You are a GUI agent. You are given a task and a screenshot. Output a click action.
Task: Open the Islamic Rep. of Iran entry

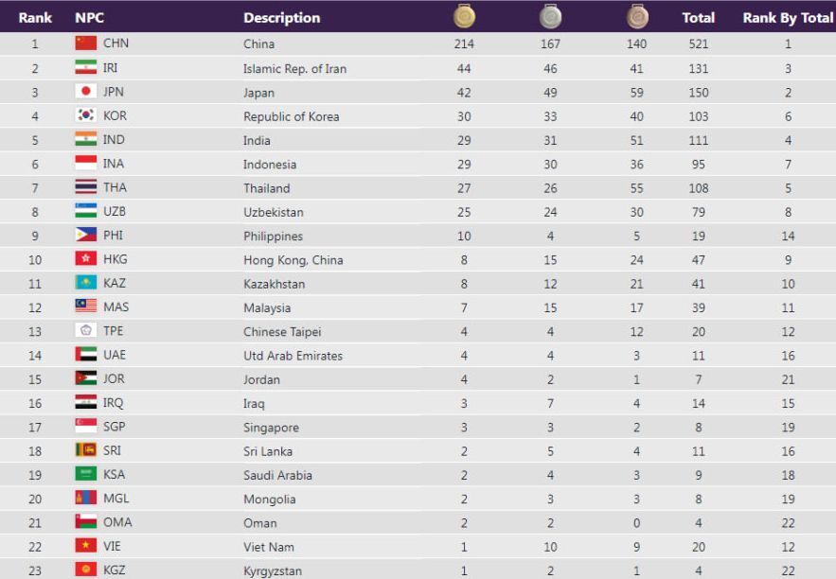pos(294,68)
